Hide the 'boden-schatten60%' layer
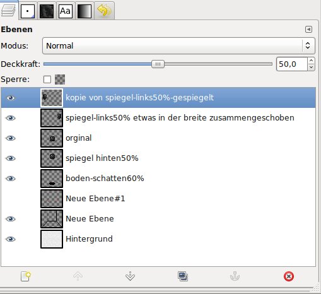 pos(11,179)
